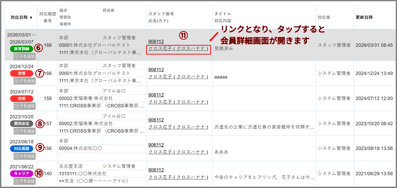The image size is (397, 188).
Task: Select スタッフ管理者 responder in row 168
Action: pyautogui.click(x=334, y=45)
